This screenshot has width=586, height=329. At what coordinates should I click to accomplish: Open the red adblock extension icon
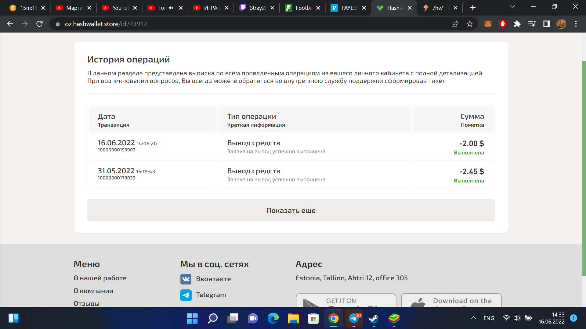coord(503,24)
